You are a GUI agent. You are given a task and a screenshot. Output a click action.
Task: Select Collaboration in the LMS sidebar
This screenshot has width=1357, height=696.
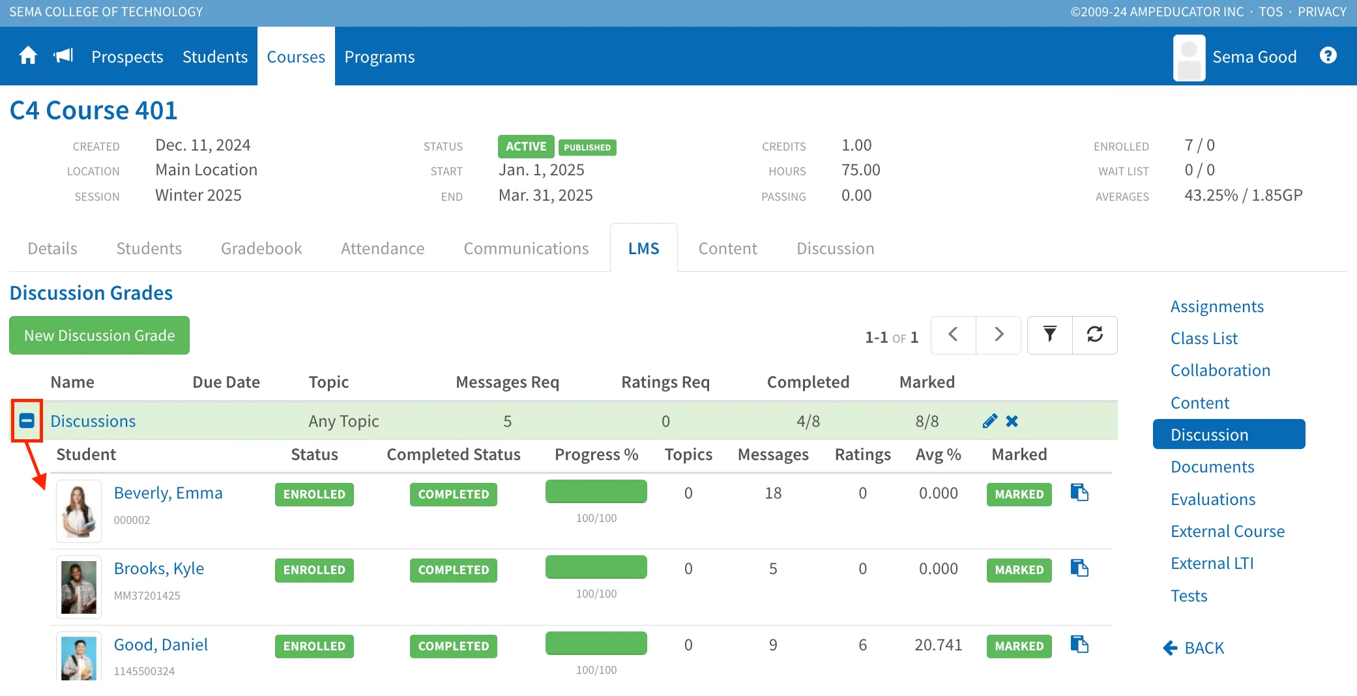click(1220, 370)
